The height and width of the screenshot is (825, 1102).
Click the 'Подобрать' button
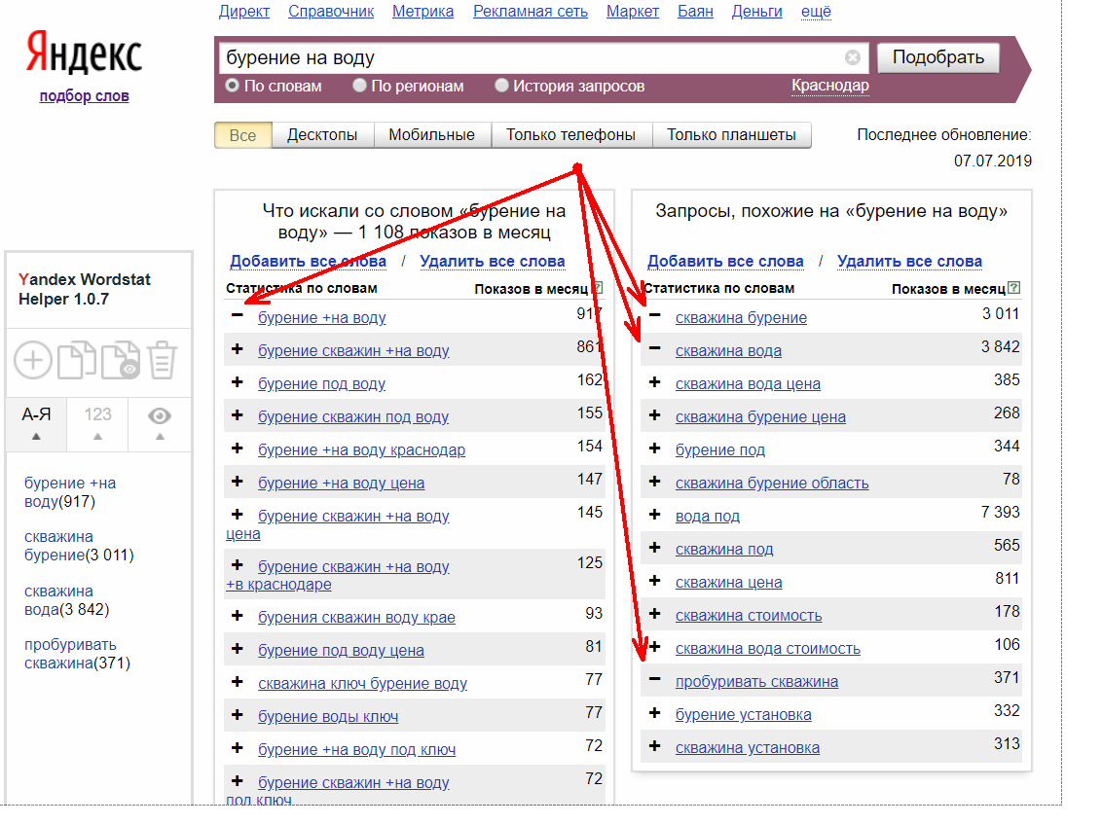click(938, 57)
